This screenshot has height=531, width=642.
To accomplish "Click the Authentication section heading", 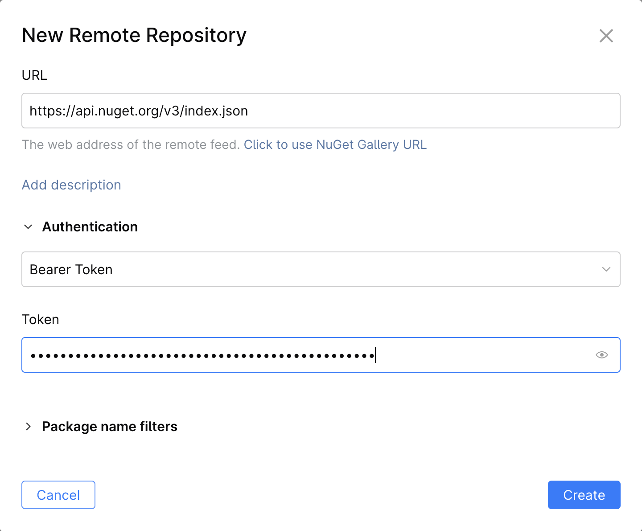I will pos(90,226).
